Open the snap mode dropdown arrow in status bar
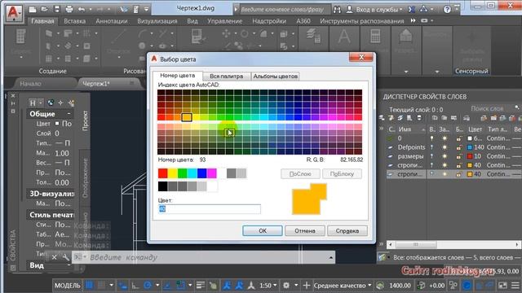This screenshot has height=293, width=522. pos(111,286)
